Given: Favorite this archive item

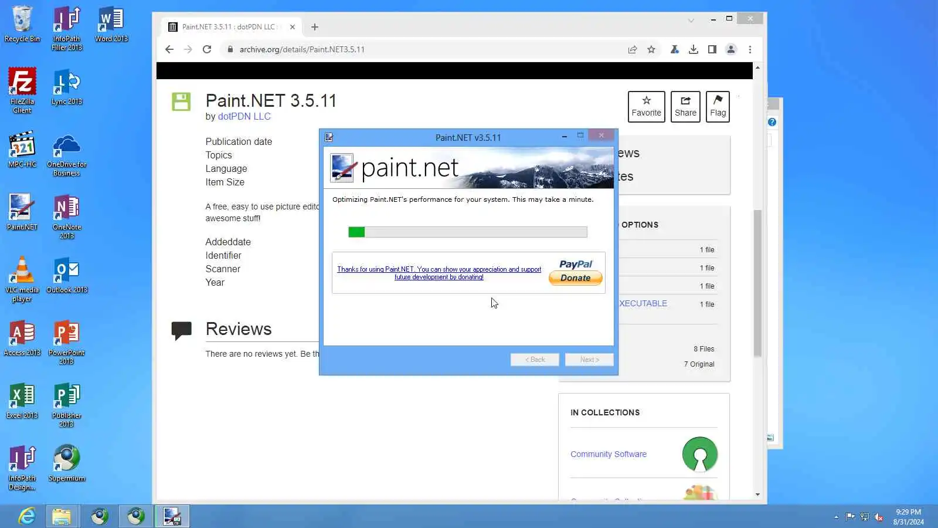Looking at the screenshot, I should (x=647, y=107).
